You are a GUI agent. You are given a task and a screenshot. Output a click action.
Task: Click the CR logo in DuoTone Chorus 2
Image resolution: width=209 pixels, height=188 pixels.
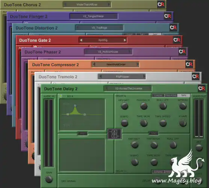tap(161, 5)
